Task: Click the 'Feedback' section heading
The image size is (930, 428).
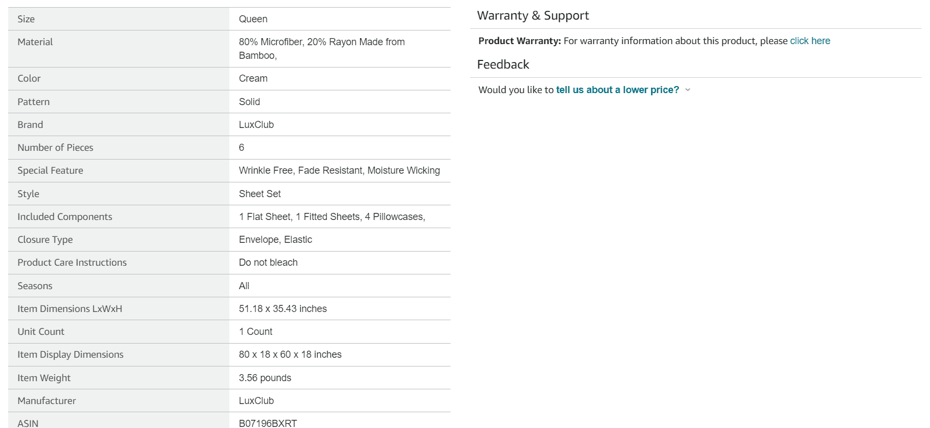Action: pyautogui.click(x=503, y=65)
